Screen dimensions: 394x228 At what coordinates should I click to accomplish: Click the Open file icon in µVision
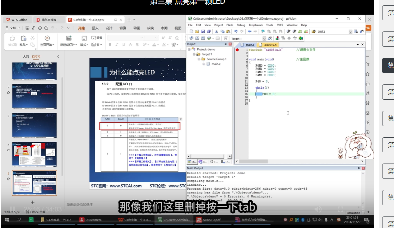pos(197,31)
